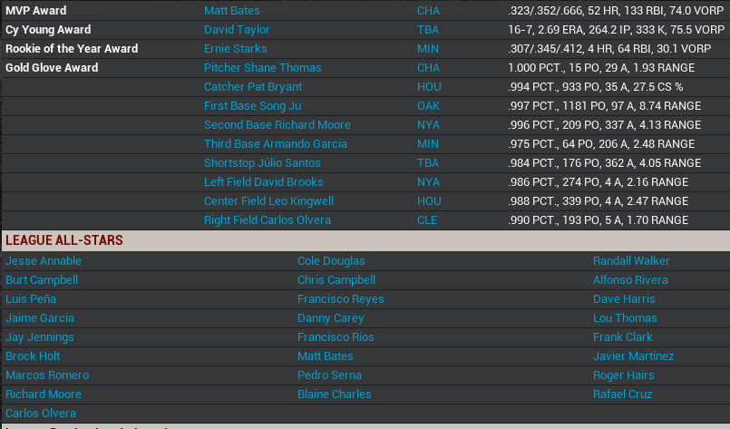Open Francisco Reyes player link
This screenshot has width=730, height=429.
[340, 299]
